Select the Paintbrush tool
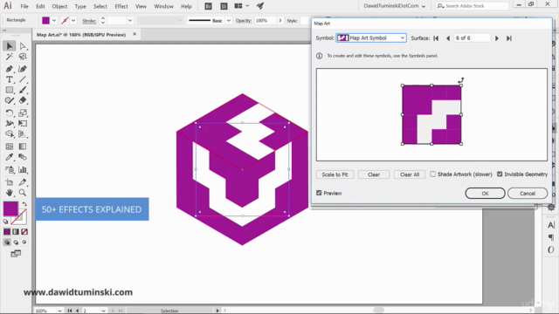559x314 pixels. tap(23, 90)
